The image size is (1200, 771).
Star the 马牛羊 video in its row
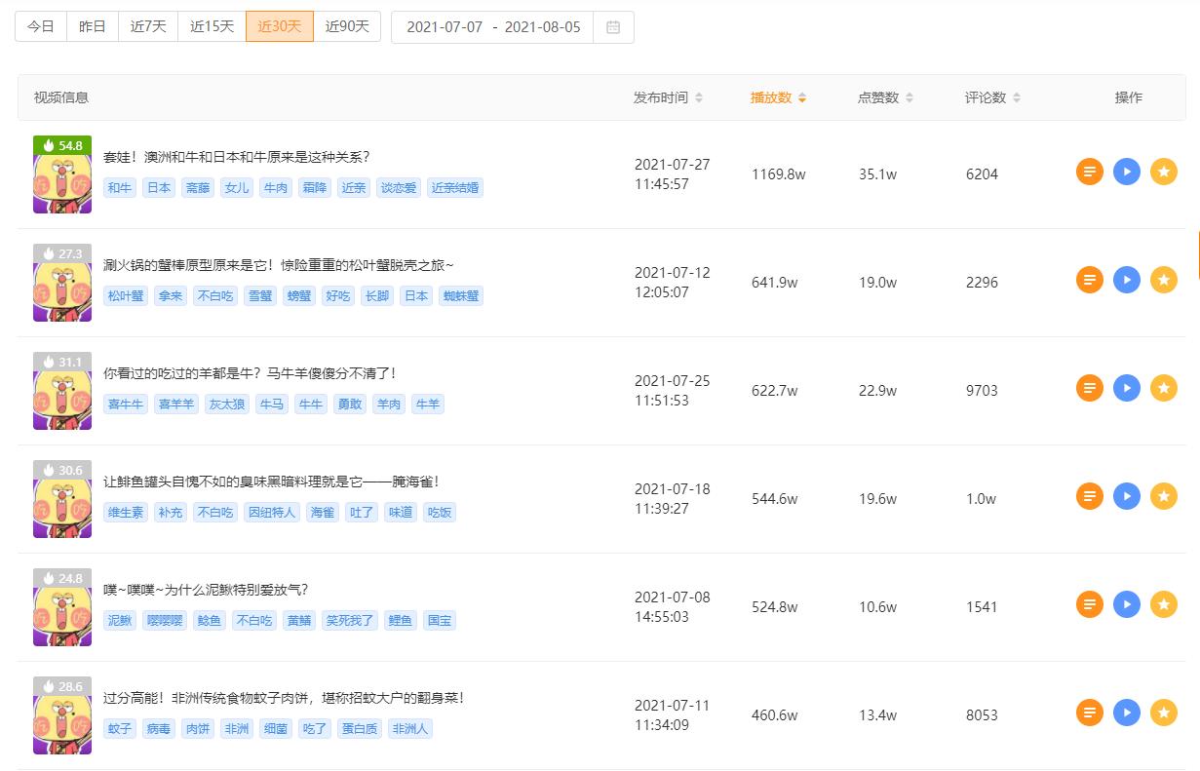[1164, 387]
